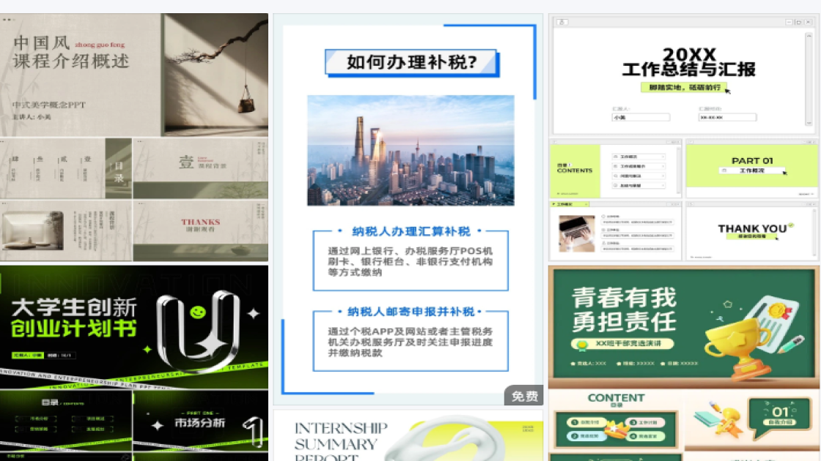Open the green chalkboard CONTENT slide preview
The width and height of the screenshot is (821, 461).
(616, 420)
